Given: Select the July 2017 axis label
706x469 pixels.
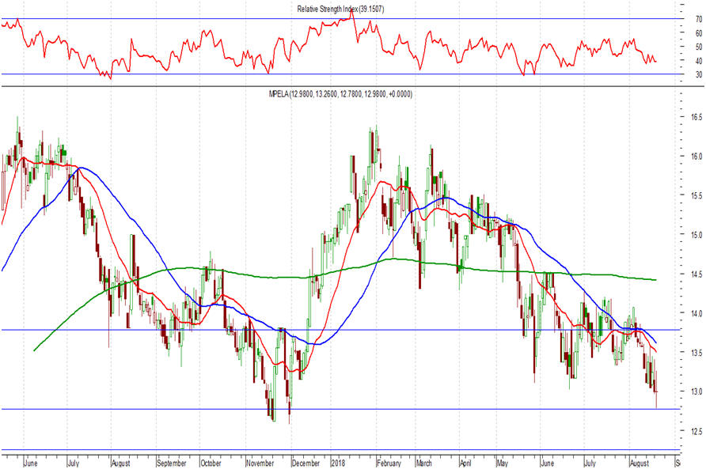Looking at the screenshot, I should tap(73, 463).
